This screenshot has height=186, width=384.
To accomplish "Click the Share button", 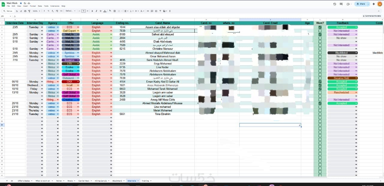I will tap(361, 4).
